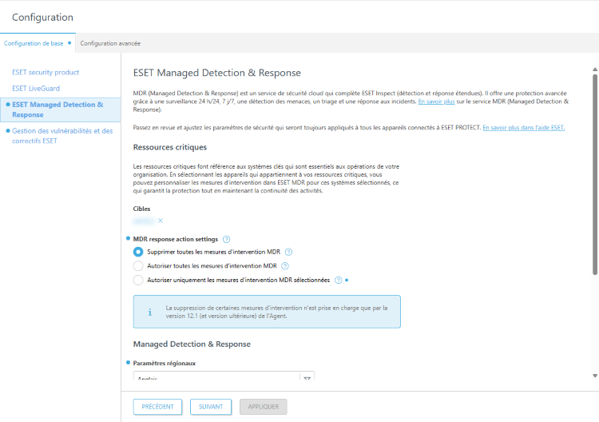The image size is (599, 422).
Task: Select the Configuration de base tab
Action: pyautogui.click(x=34, y=43)
